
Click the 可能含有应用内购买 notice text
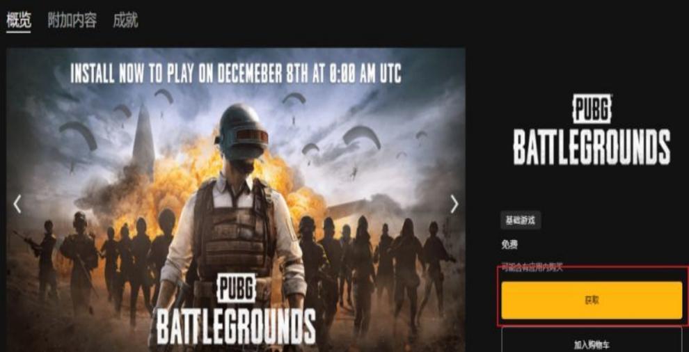click(x=532, y=266)
